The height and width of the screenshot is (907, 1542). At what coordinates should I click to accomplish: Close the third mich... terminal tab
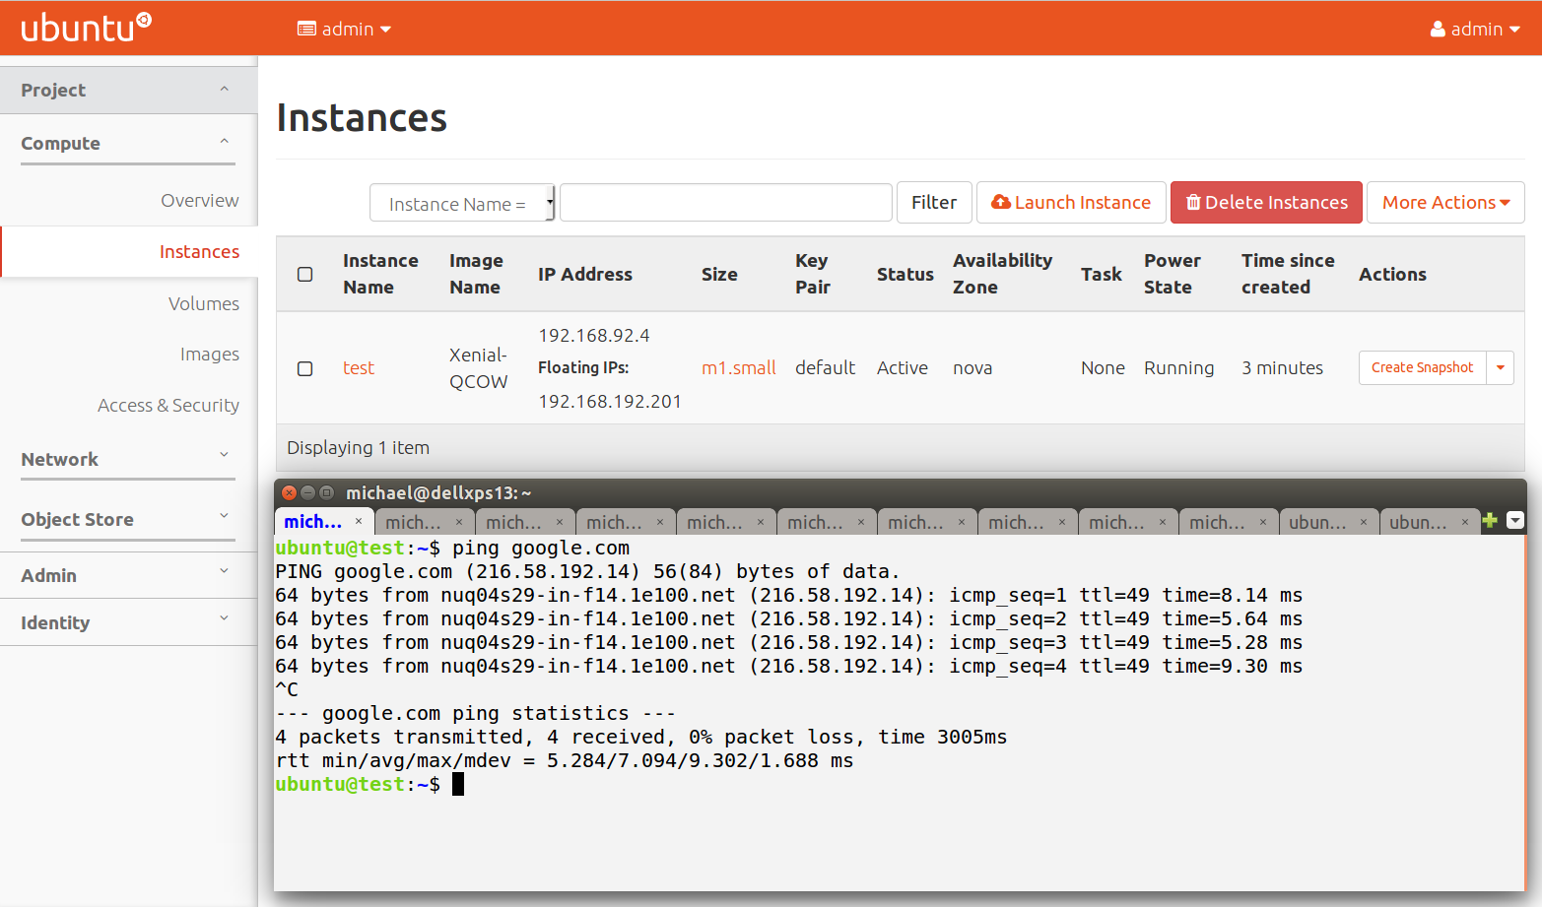[560, 522]
